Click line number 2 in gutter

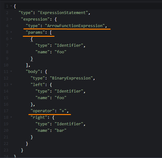pyautogui.click(x=7, y=13)
